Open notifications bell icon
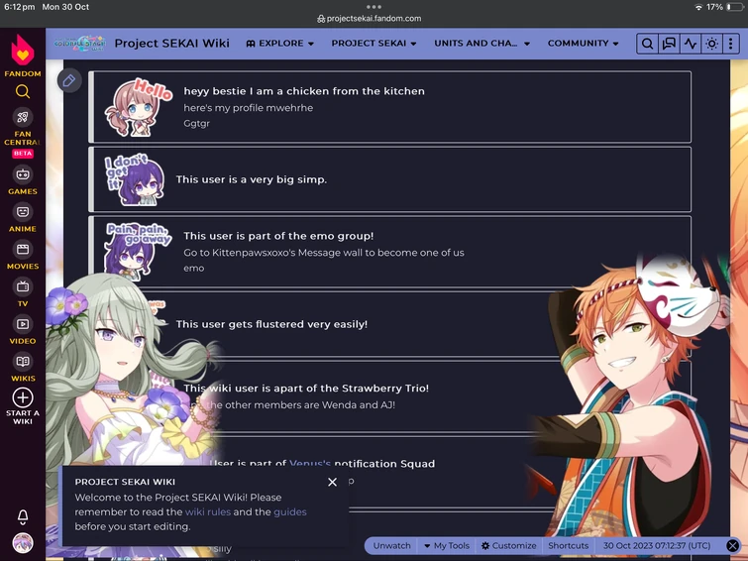The width and height of the screenshot is (748, 561). pyautogui.click(x=23, y=516)
